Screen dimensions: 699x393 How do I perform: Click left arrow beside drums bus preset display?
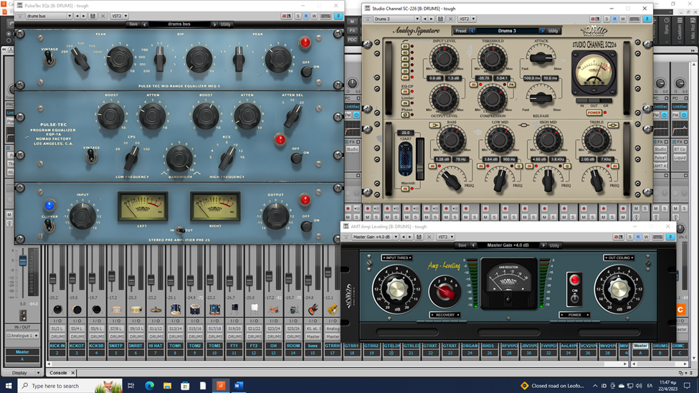tap(145, 24)
